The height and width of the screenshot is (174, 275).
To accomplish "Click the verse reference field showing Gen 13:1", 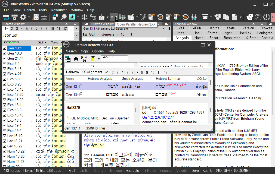I will point(114,58).
